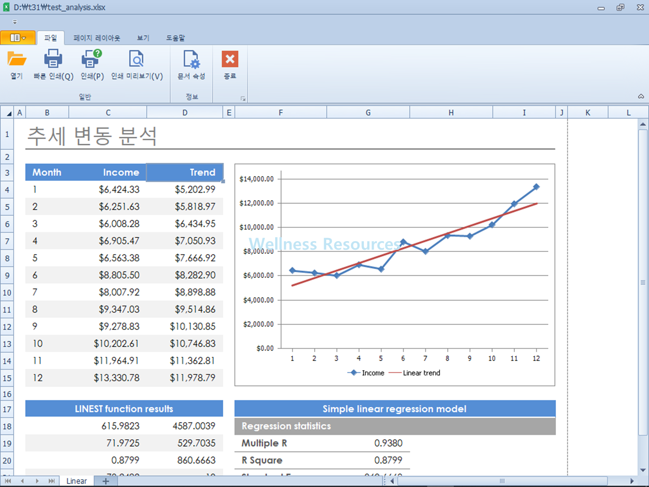Open the 정보 group dialog launcher
The height and width of the screenshot is (487, 649).
click(x=243, y=99)
